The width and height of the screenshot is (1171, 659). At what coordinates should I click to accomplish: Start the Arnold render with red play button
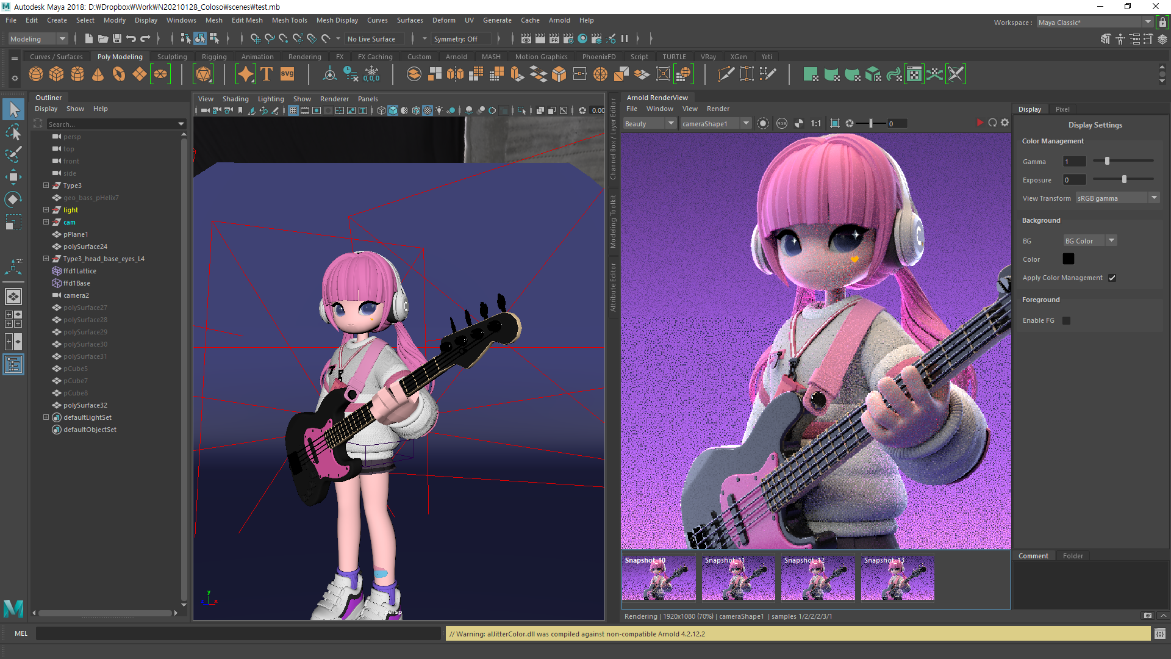point(980,123)
